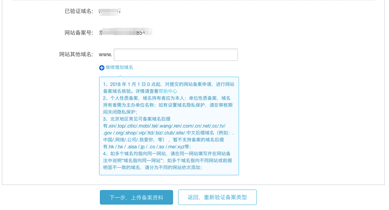Click the blue plus icon to add a domain
The height and width of the screenshot is (210, 389).
tap(102, 68)
